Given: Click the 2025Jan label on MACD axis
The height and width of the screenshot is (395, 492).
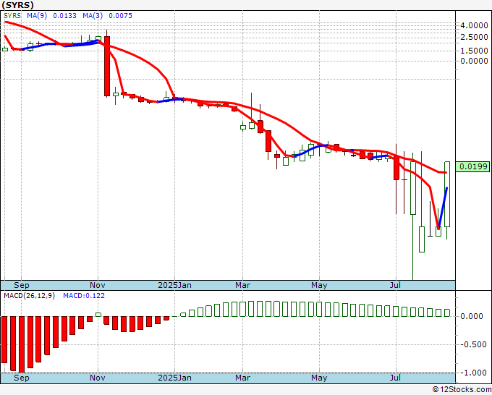Looking at the screenshot, I should click(175, 378).
